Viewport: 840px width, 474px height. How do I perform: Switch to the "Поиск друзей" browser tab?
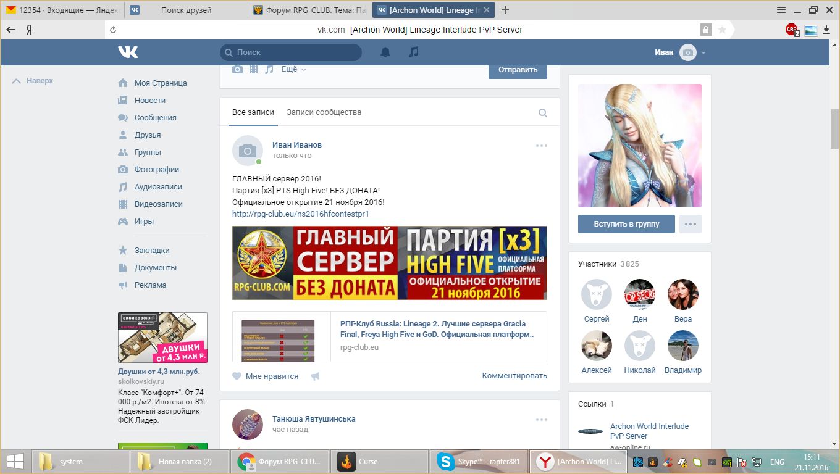pos(186,10)
